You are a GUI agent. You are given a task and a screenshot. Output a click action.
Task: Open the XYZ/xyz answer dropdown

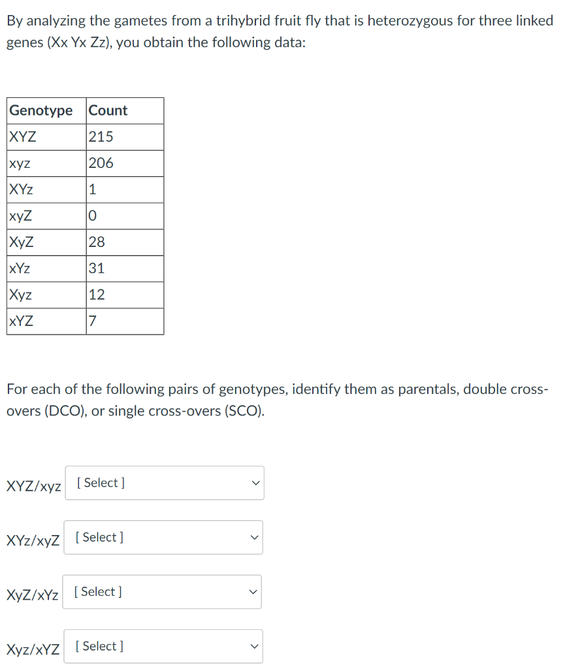164,483
